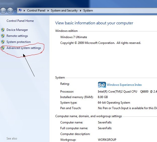
Task: Click shield icon beside Advanced system settings
Action: (x=3, y=48)
